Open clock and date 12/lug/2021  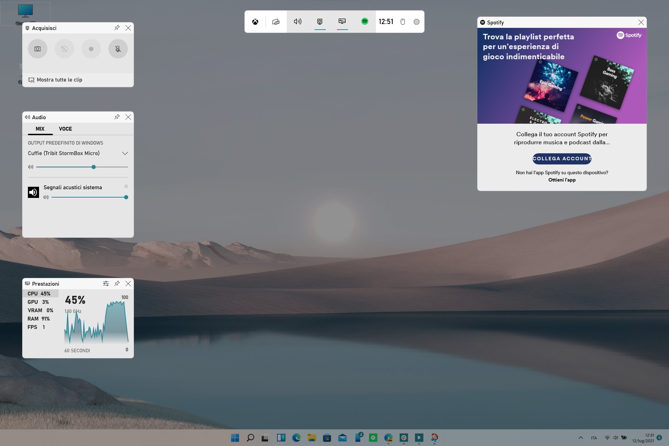tap(643, 438)
